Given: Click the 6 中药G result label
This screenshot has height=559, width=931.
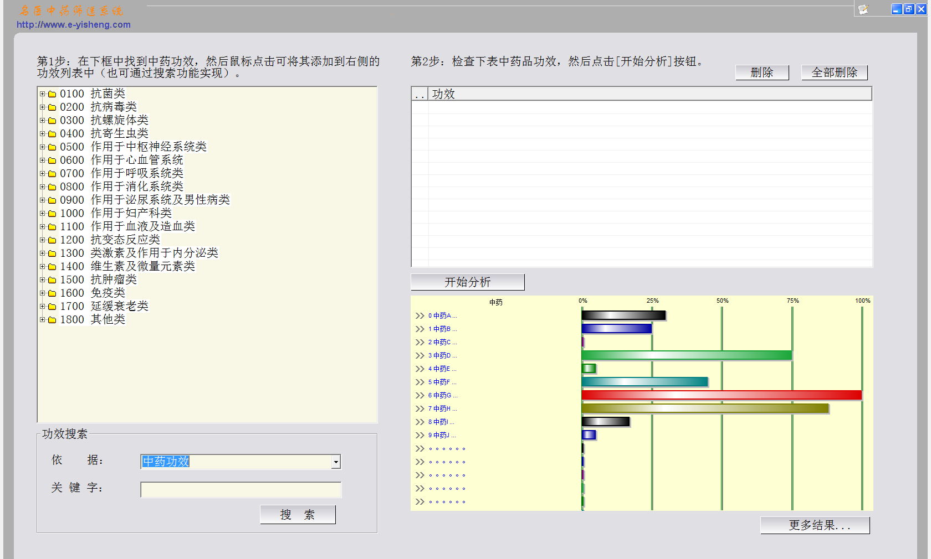Looking at the screenshot, I should pyautogui.click(x=442, y=396).
